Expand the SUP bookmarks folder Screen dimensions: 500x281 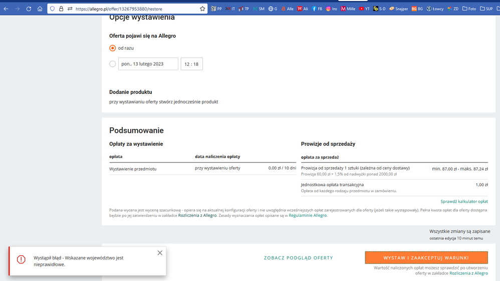(x=486, y=9)
